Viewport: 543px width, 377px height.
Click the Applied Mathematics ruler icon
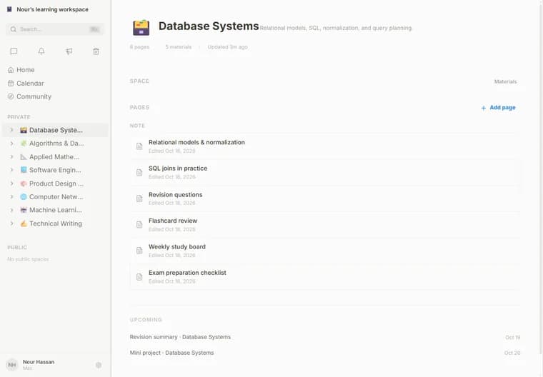pos(23,157)
